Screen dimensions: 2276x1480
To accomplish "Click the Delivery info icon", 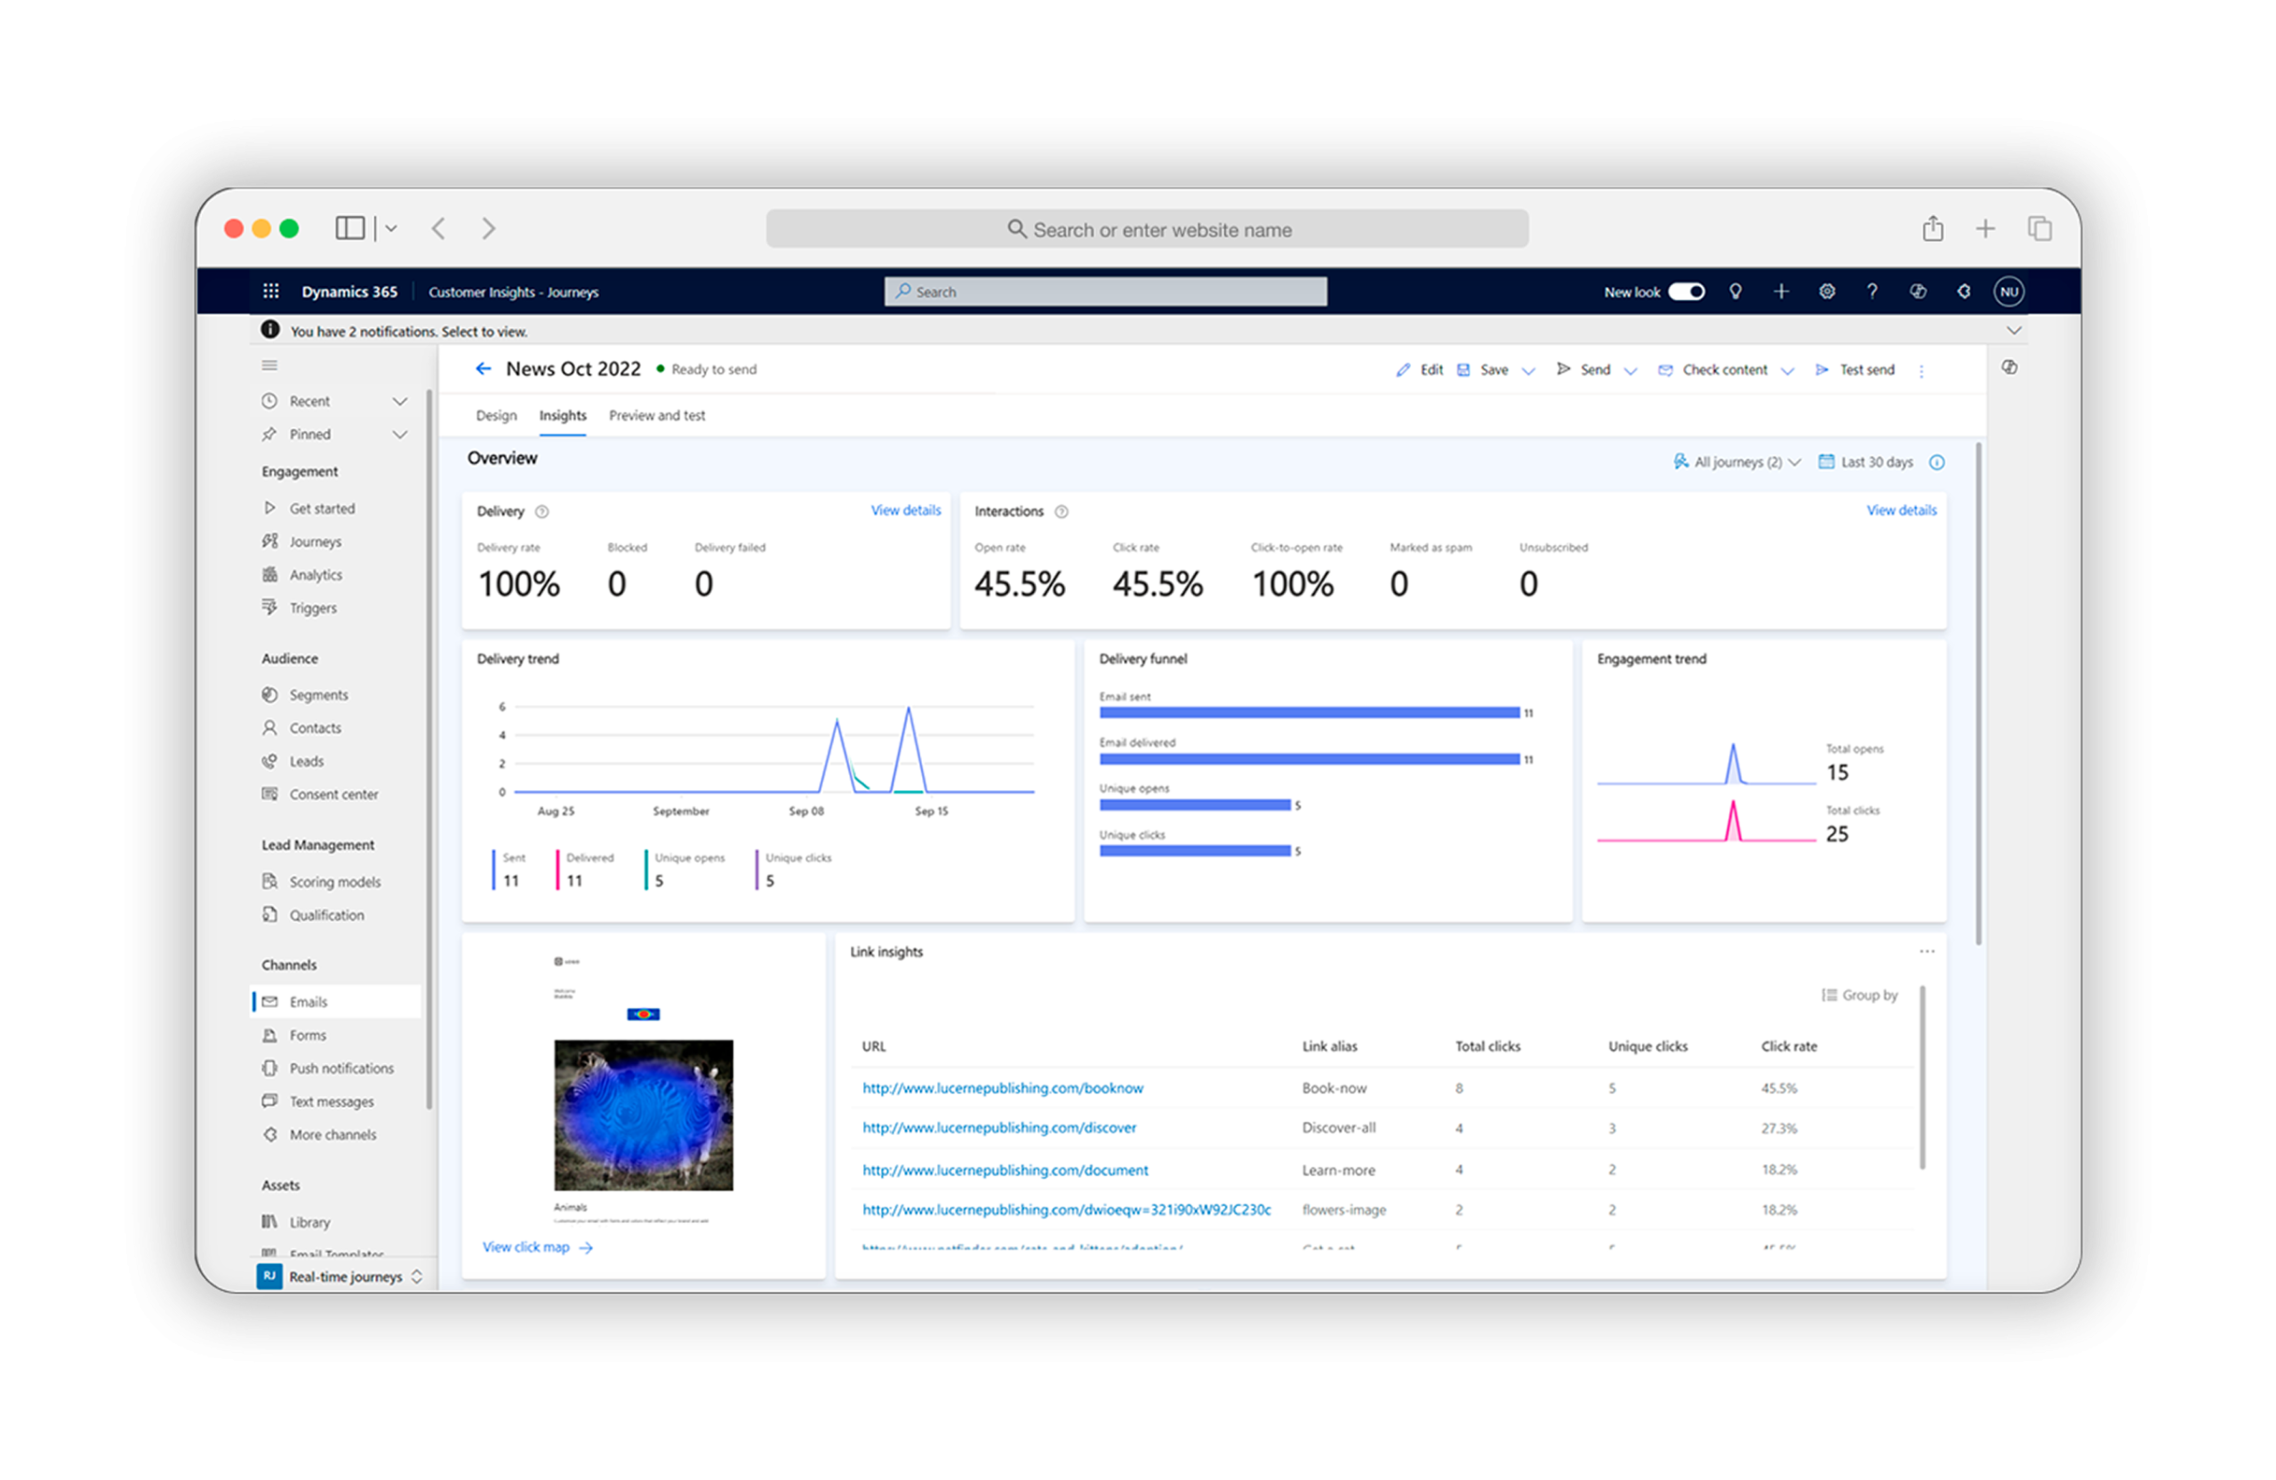I will coord(542,511).
